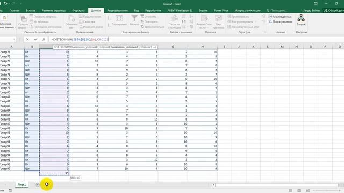Click Лист прогноза icon

click(x=219, y=18)
